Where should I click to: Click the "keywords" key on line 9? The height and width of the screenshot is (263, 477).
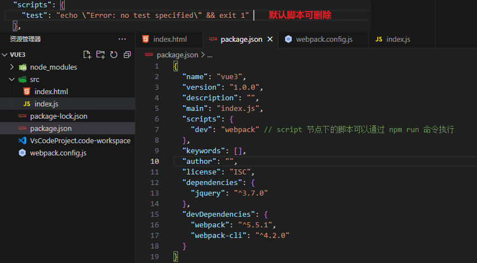tap(204, 150)
